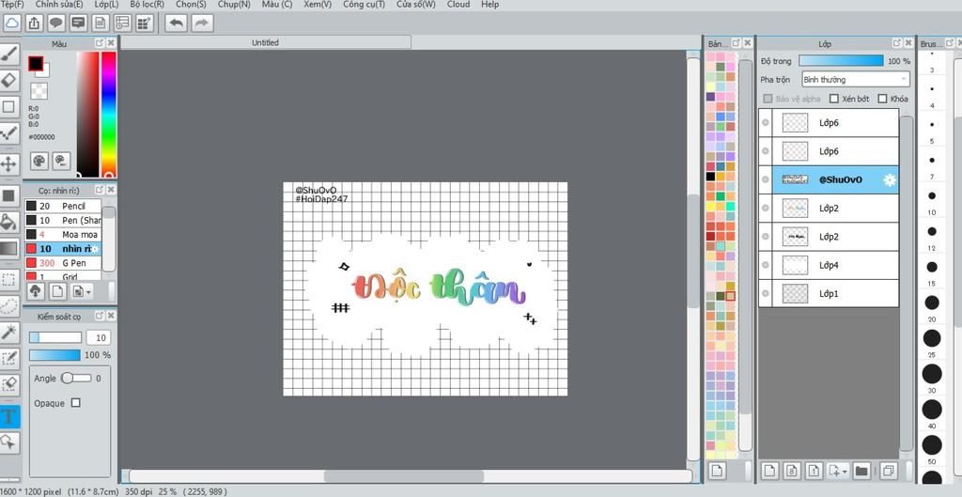Select the Gradient tool
This screenshot has width=962, height=497.
[x=9, y=248]
